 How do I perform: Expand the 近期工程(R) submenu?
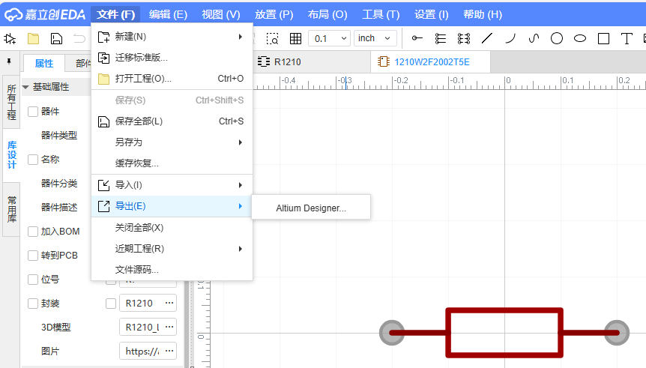172,249
